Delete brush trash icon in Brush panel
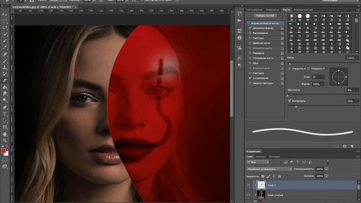 coord(352,147)
